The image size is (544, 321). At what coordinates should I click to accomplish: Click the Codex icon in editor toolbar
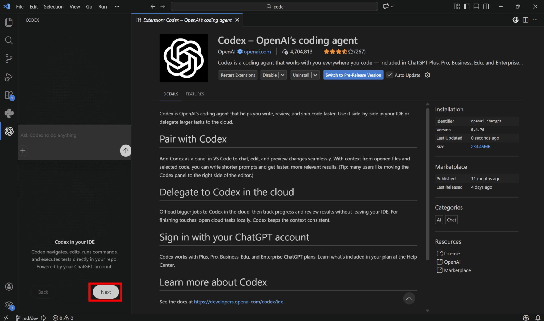point(515,20)
